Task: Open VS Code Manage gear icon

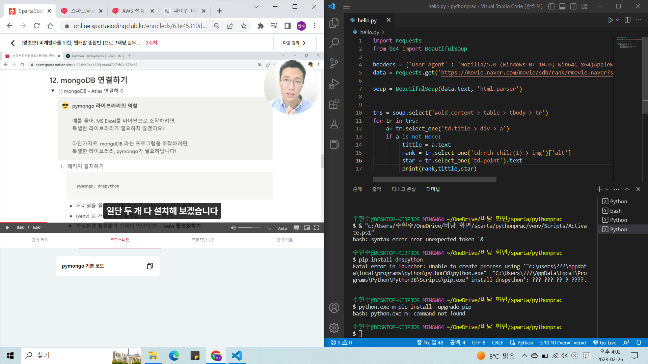Action: 334,328
